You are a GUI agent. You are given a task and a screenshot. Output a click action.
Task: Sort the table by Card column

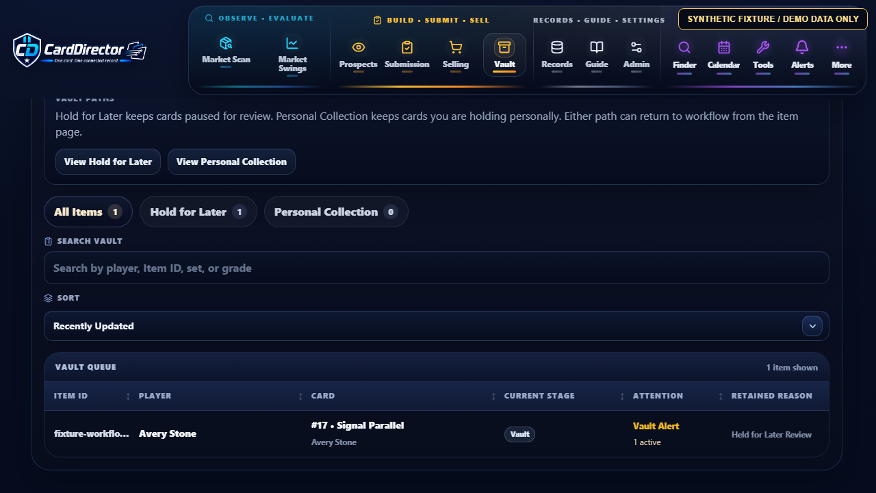tap(404, 396)
